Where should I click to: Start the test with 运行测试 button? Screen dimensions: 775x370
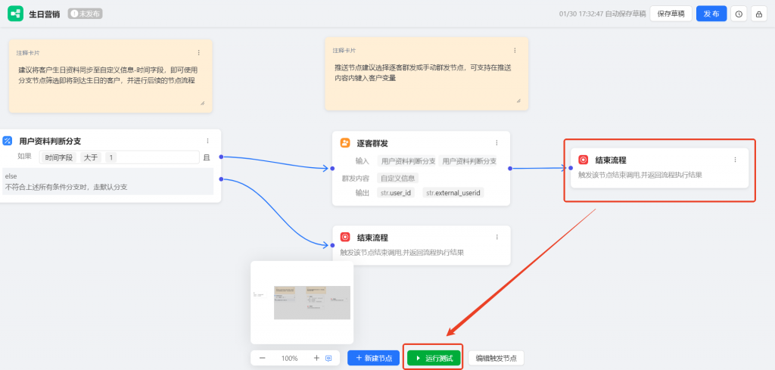click(434, 358)
